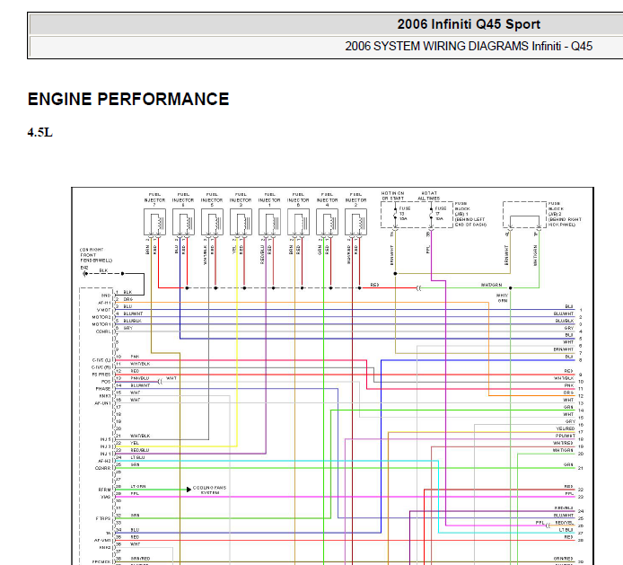Click the '(ON RIGHT FRONT FENDERWELL)' note
Image resolution: width=623 pixels, height=565 pixels.
coord(96,255)
